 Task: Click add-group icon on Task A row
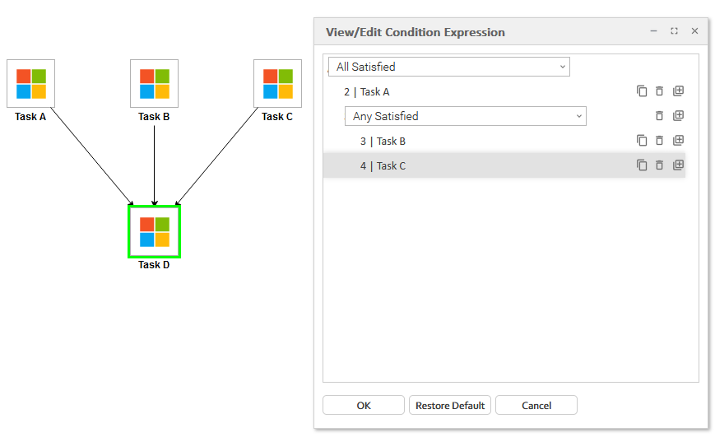pyautogui.click(x=678, y=91)
